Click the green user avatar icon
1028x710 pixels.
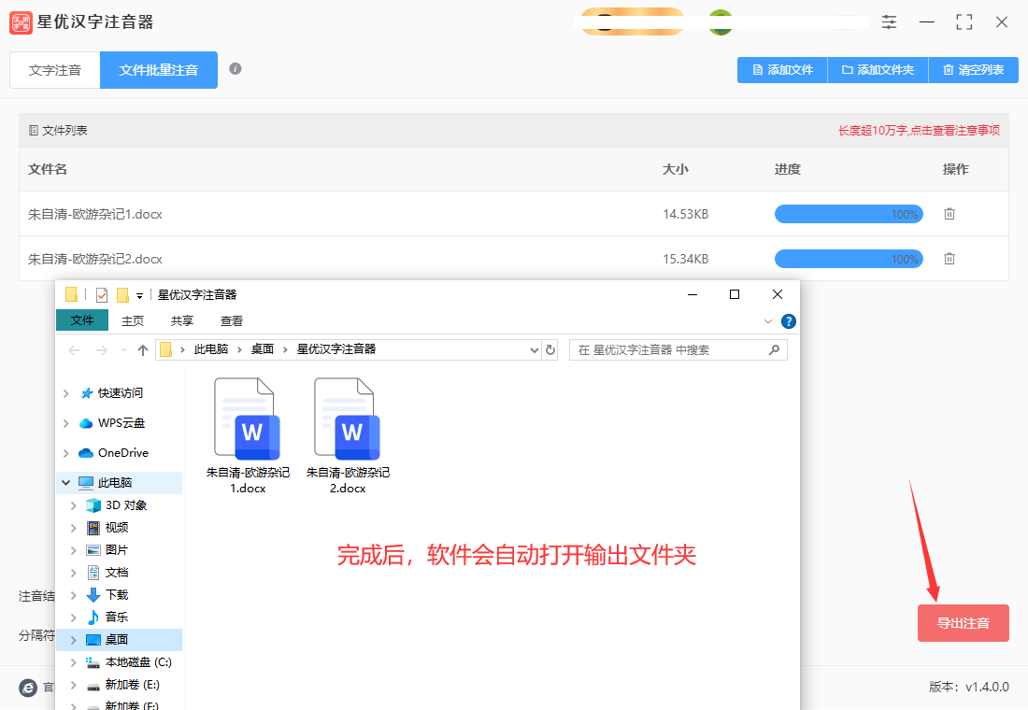click(721, 22)
